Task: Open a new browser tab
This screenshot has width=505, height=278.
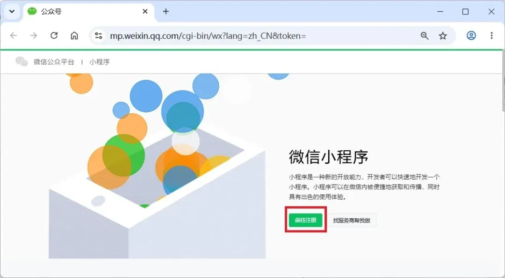Action: coord(166,12)
